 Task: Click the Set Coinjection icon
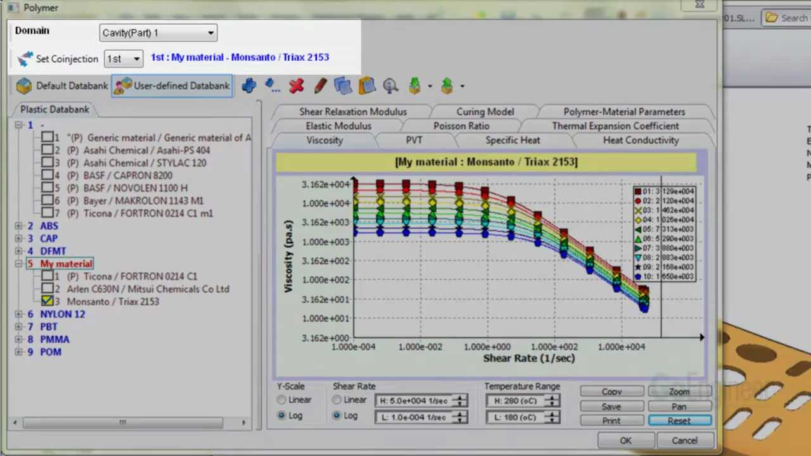point(25,59)
